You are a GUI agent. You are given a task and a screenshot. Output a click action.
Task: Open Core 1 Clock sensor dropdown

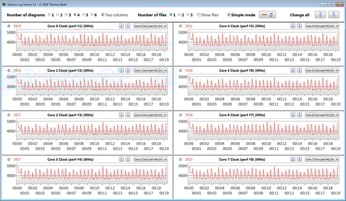[150, 71]
